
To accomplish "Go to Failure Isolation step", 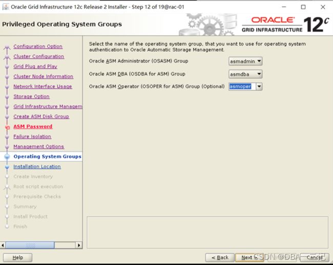I will pyautogui.click(x=32, y=136).
